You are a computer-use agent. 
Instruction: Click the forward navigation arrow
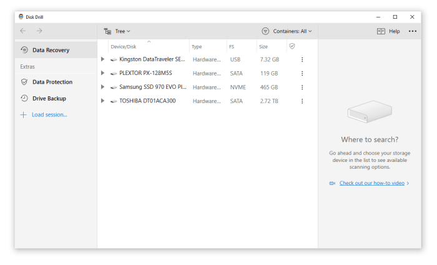[x=39, y=31]
